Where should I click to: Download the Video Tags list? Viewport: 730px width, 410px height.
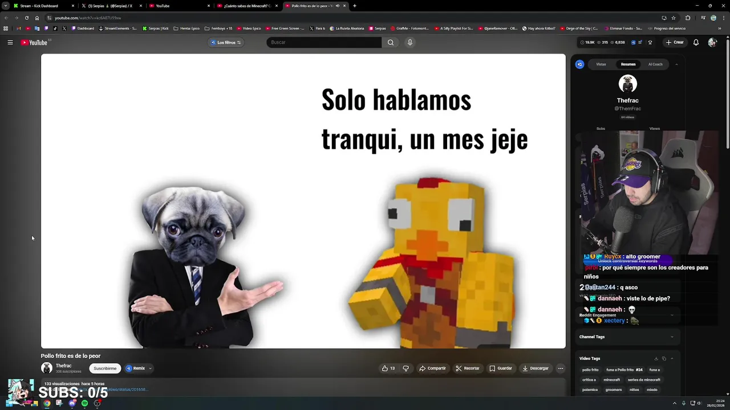coord(656,359)
